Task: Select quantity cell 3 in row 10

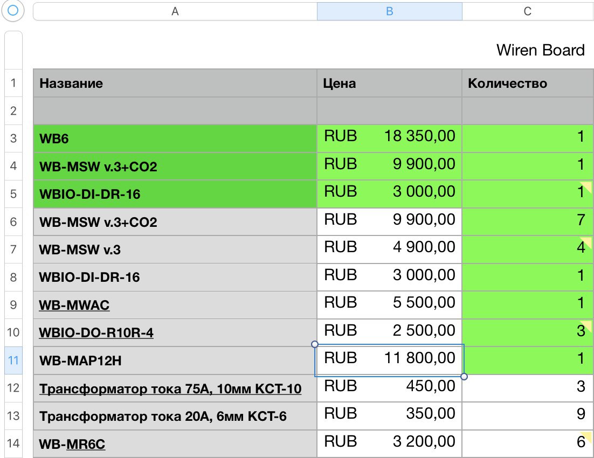Action: tap(528, 332)
